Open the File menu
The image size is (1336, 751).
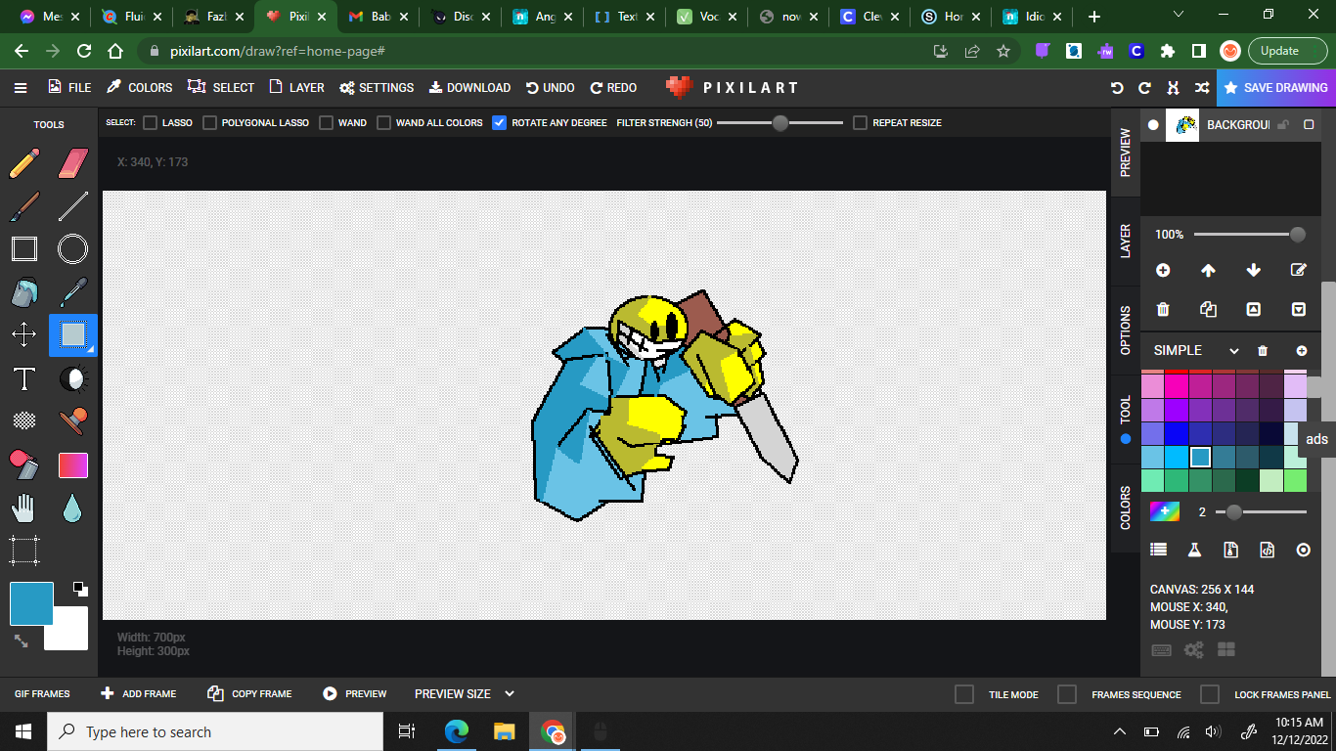[x=69, y=88]
